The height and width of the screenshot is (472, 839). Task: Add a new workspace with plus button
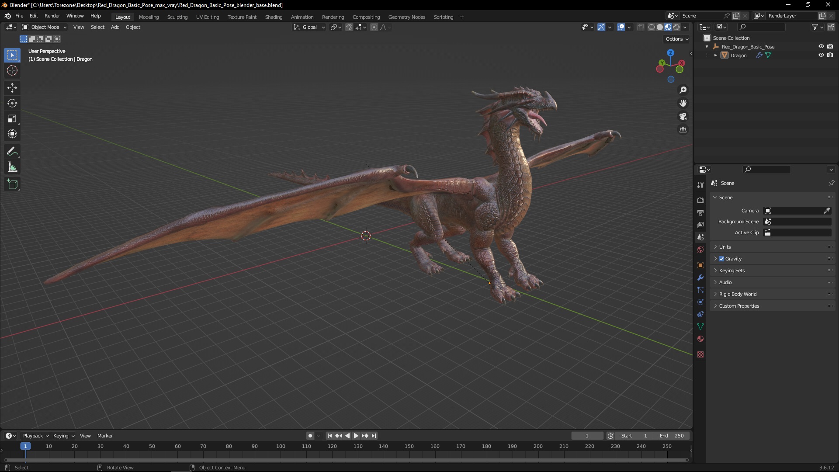[x=462, y=17]
